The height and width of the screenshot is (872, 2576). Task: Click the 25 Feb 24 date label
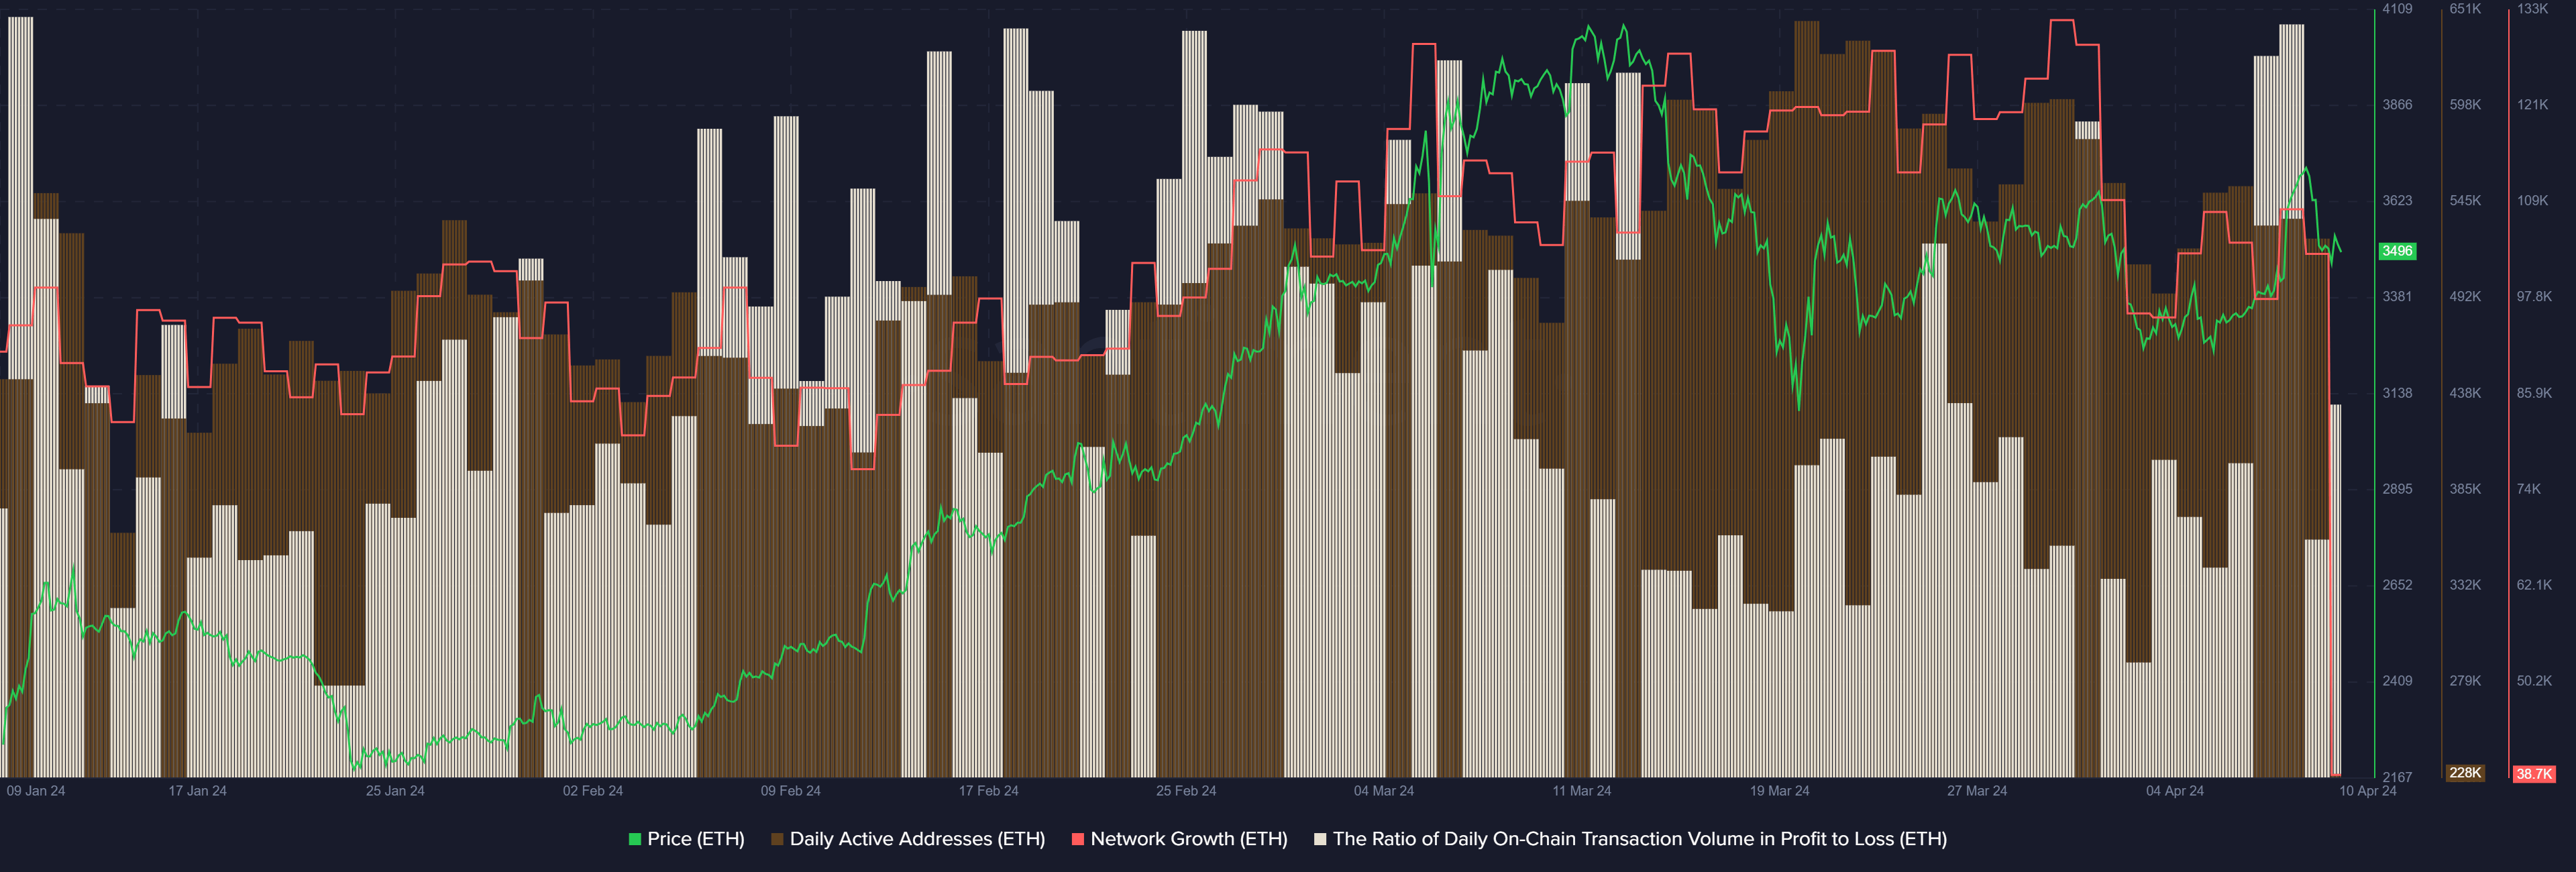pos(1186,791)
